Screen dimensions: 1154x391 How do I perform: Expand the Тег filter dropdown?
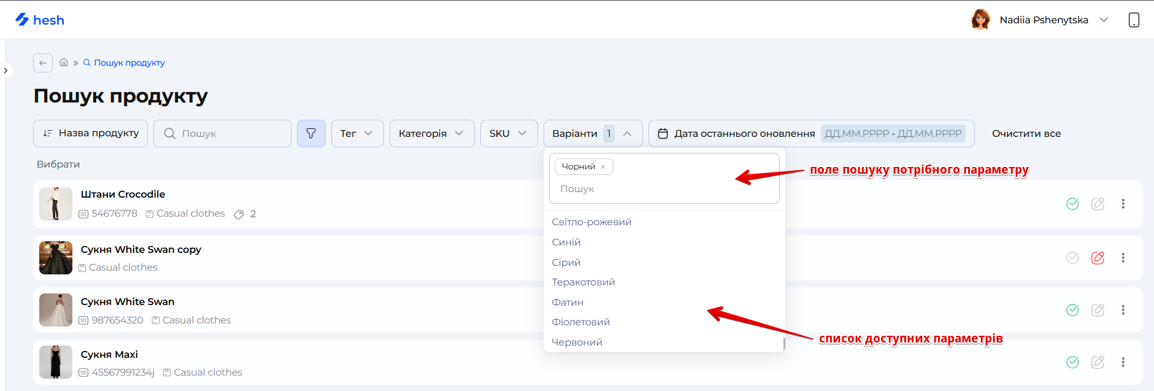click(357, 133)
